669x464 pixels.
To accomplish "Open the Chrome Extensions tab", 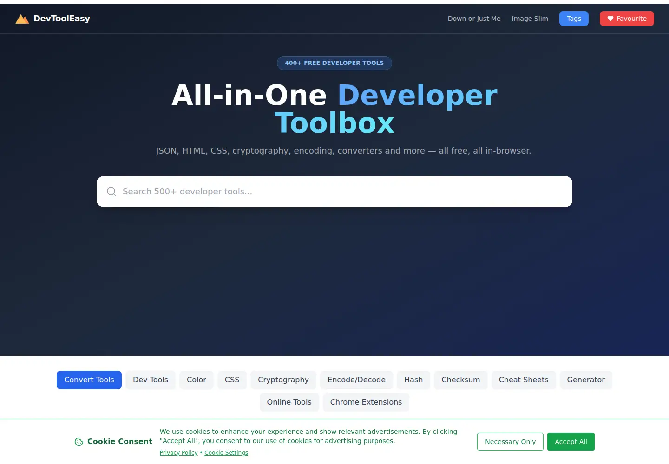I will point(366,402).
